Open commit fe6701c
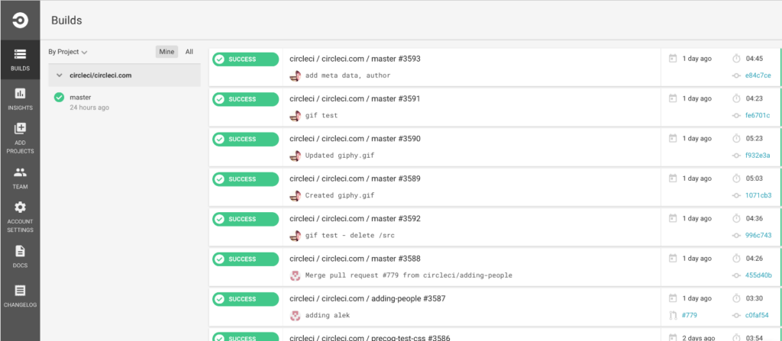The image size is (782, 341). [758, 115]
